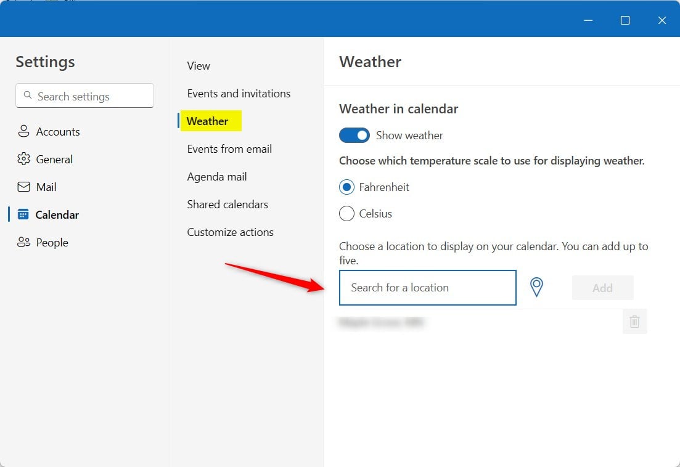Open Shared calendars settings
680x467 pixels.
[227, 205]
